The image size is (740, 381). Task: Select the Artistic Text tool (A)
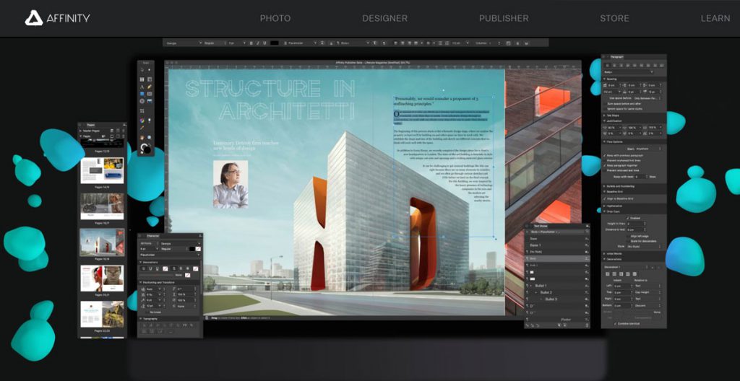pyautogui.click(x=142, y=87)
